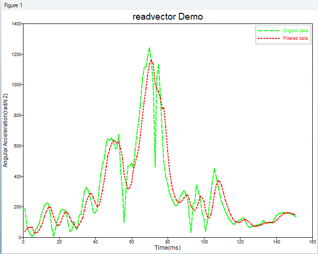Click the highest peak of red filtered curve

pos(151,60)
